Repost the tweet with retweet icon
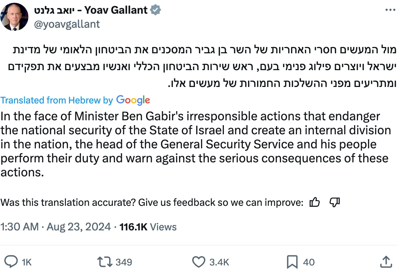400x270 pixels. 105,262
